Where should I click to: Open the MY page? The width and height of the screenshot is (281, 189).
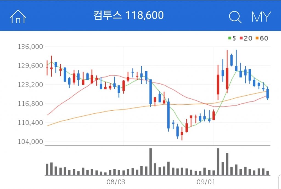(x=261, y=17)
